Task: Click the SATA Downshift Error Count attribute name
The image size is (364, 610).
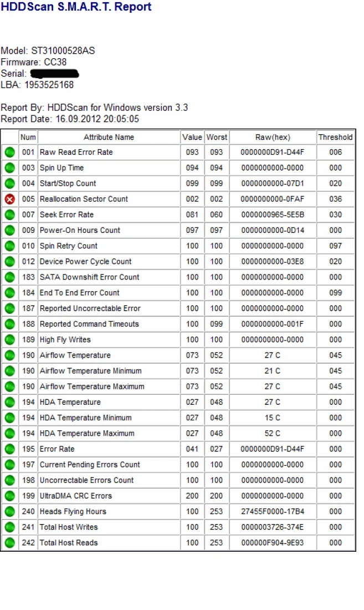Action: (89, 277)
